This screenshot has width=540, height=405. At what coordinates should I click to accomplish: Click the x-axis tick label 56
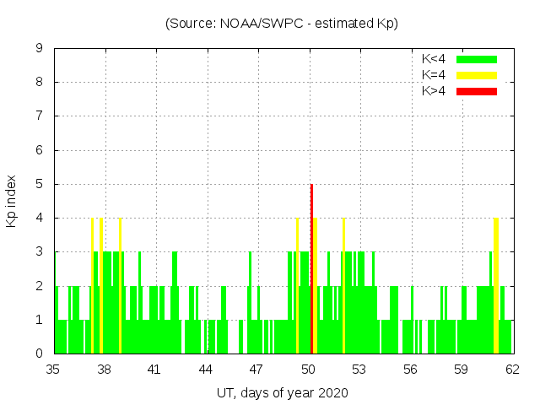(410, 369)
